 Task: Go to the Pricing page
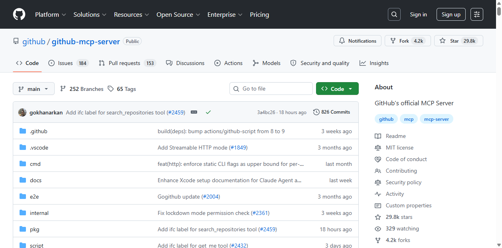pos(259,14)
